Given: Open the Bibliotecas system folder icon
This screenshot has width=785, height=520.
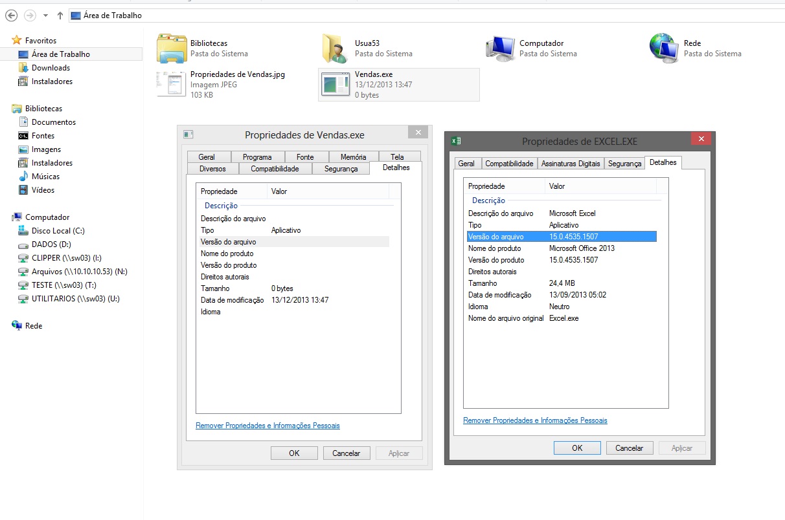Looking at the screenshot, I should click(x=172, y=48).
